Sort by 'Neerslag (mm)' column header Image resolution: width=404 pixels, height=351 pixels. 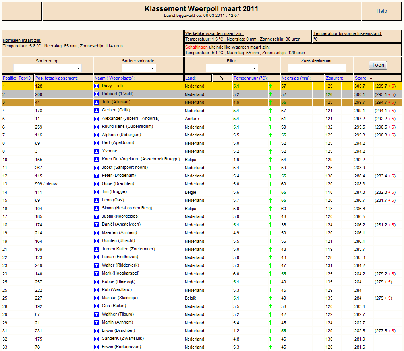click(296, 78)
